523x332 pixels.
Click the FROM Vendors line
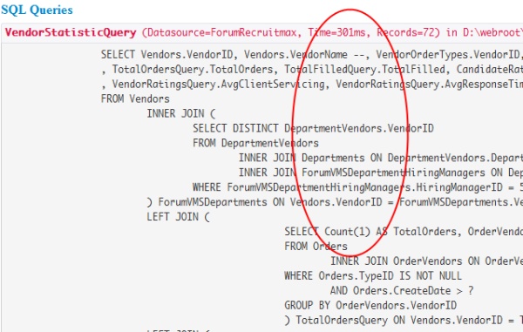[x=135, y=98]
